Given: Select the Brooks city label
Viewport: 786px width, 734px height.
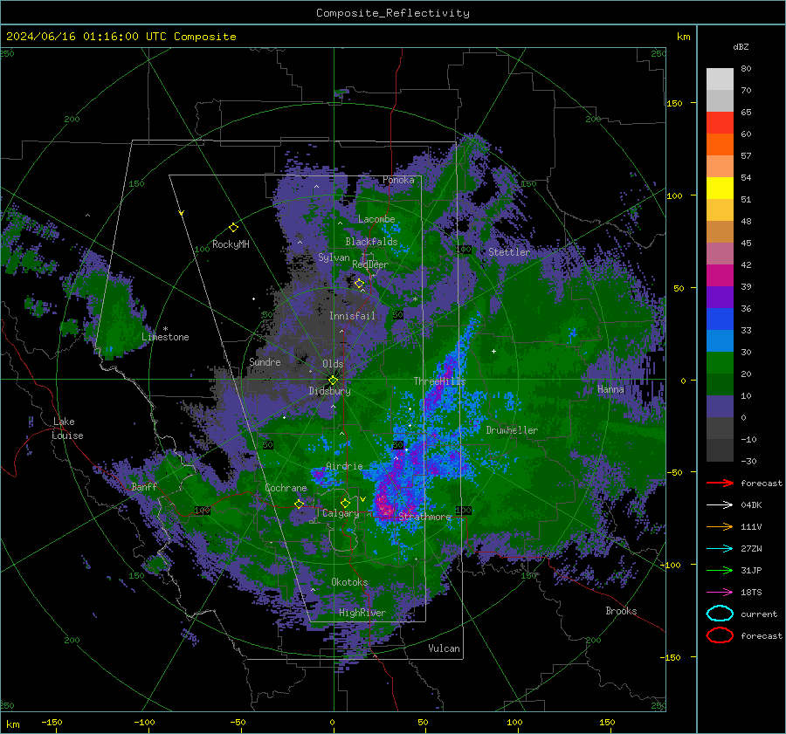Looking at the screenshot, I should point(621,611).
